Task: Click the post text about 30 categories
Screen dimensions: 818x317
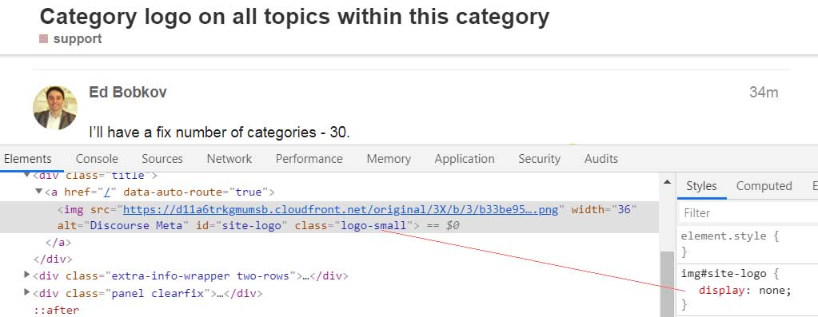Action: tap(220, 133)
